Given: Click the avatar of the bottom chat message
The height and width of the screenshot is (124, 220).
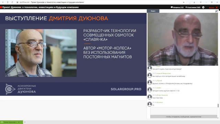Looking at the screenshot, I should (150, 104).
